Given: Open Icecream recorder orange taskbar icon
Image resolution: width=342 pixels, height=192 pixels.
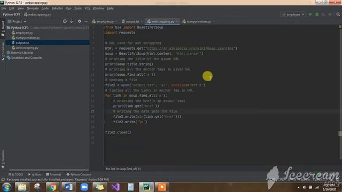Looking at the screenshot, I should [x=162, y=187].
